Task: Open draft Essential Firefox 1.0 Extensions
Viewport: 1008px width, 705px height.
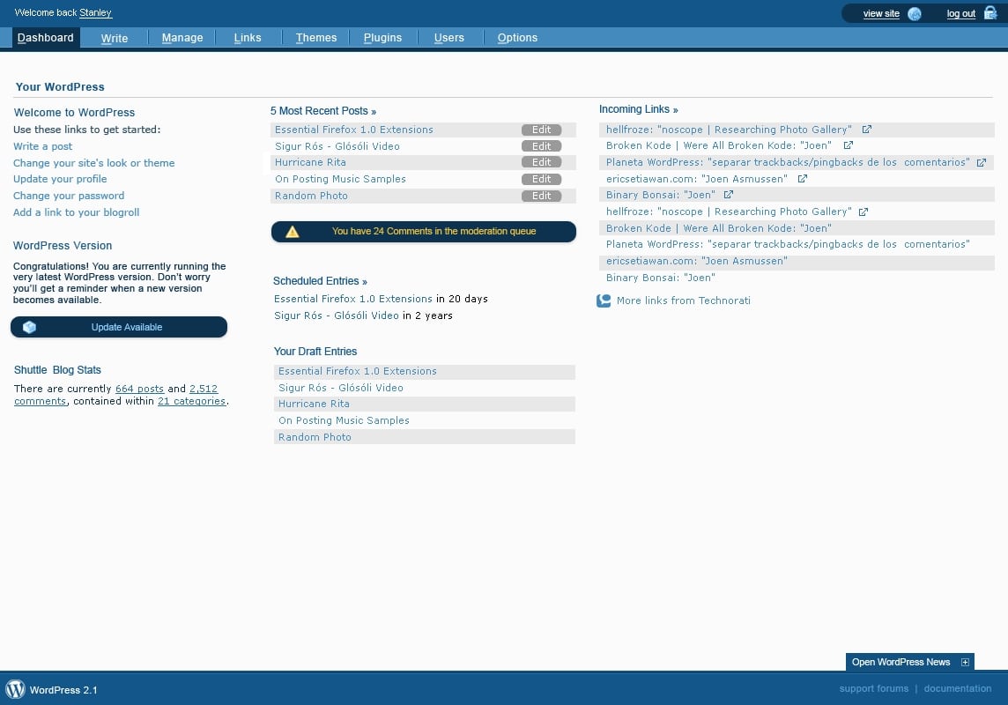Action: tap(358, 372)
